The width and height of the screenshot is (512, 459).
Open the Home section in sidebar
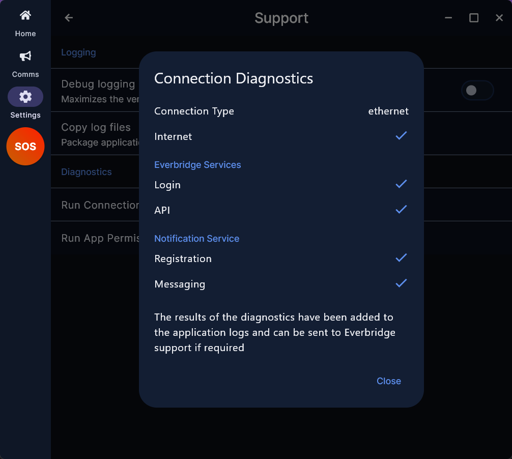[x=25, y=23]
